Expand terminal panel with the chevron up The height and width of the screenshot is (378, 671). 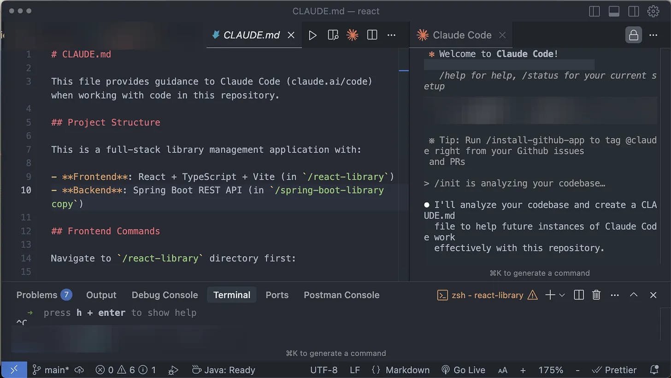coord(634,295)
